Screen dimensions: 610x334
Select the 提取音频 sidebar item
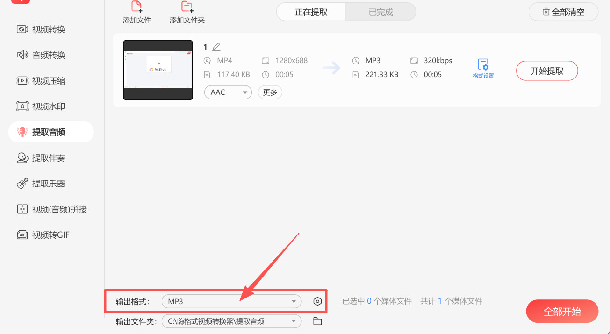[x=51, y=132]
